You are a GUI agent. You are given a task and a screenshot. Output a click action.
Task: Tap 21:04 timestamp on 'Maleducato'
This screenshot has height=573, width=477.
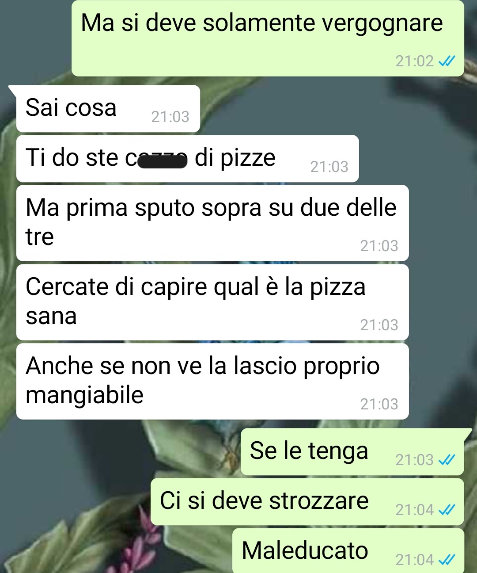tap(414, 560)
